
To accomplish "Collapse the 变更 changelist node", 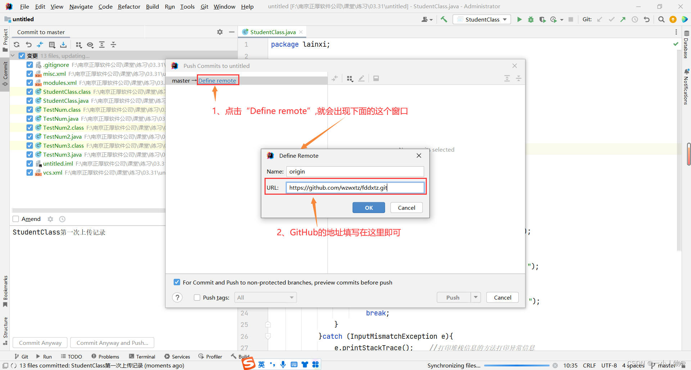I will click(x=13, y=56).
